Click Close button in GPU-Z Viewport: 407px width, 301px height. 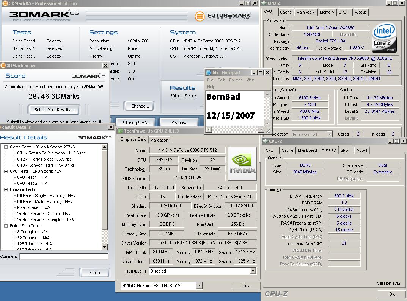(x=246, y=286)
